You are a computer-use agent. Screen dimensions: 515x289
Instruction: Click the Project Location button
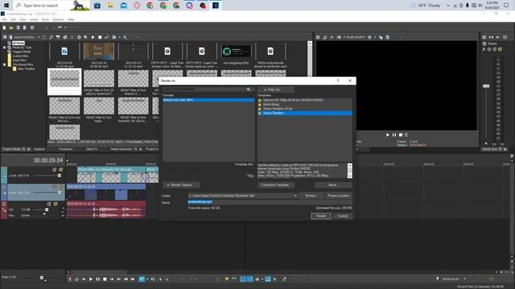point(338,196)
